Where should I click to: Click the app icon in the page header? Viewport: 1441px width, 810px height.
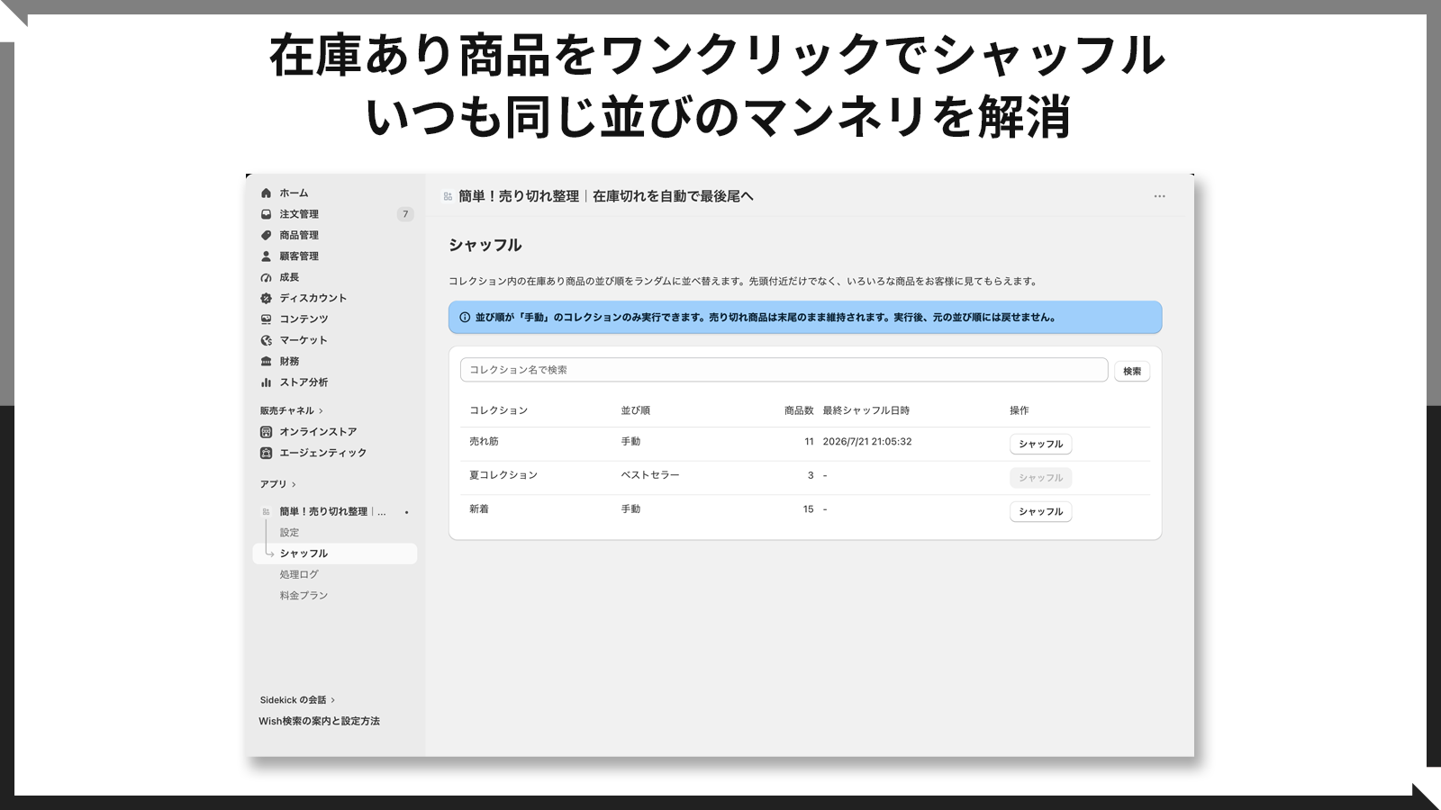pos(448,196)
